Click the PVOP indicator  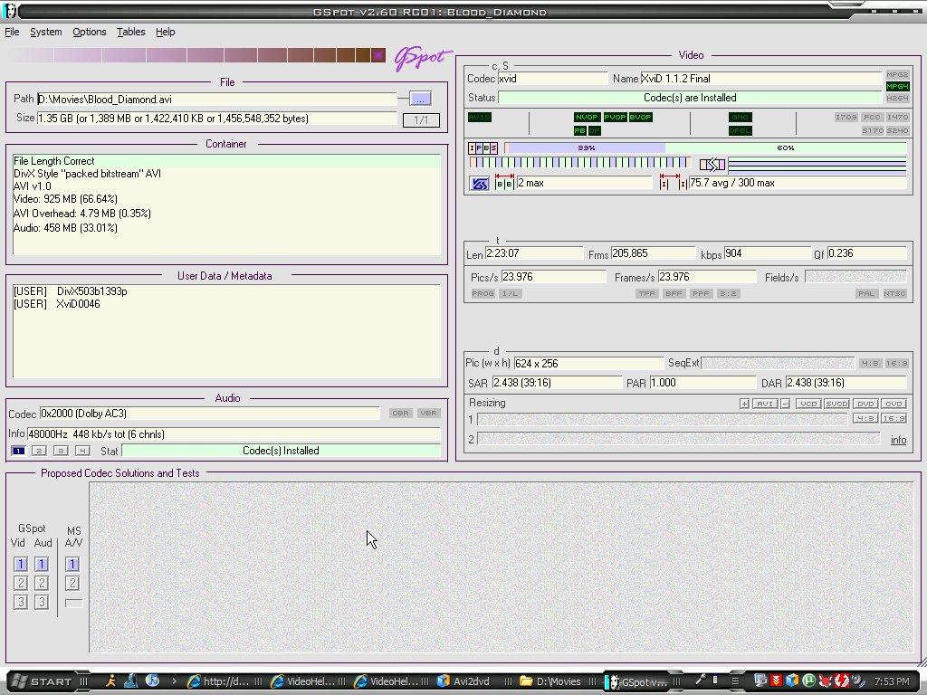615,117
